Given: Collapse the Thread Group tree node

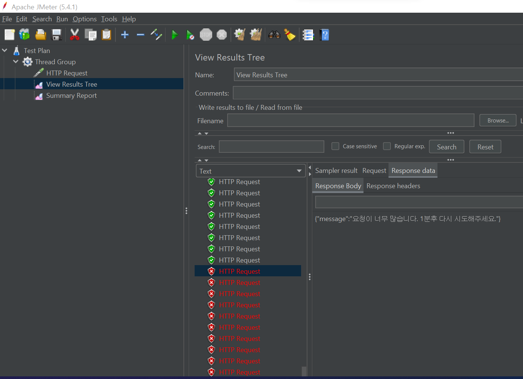Looking at the screenshot, I should point(16,61).
